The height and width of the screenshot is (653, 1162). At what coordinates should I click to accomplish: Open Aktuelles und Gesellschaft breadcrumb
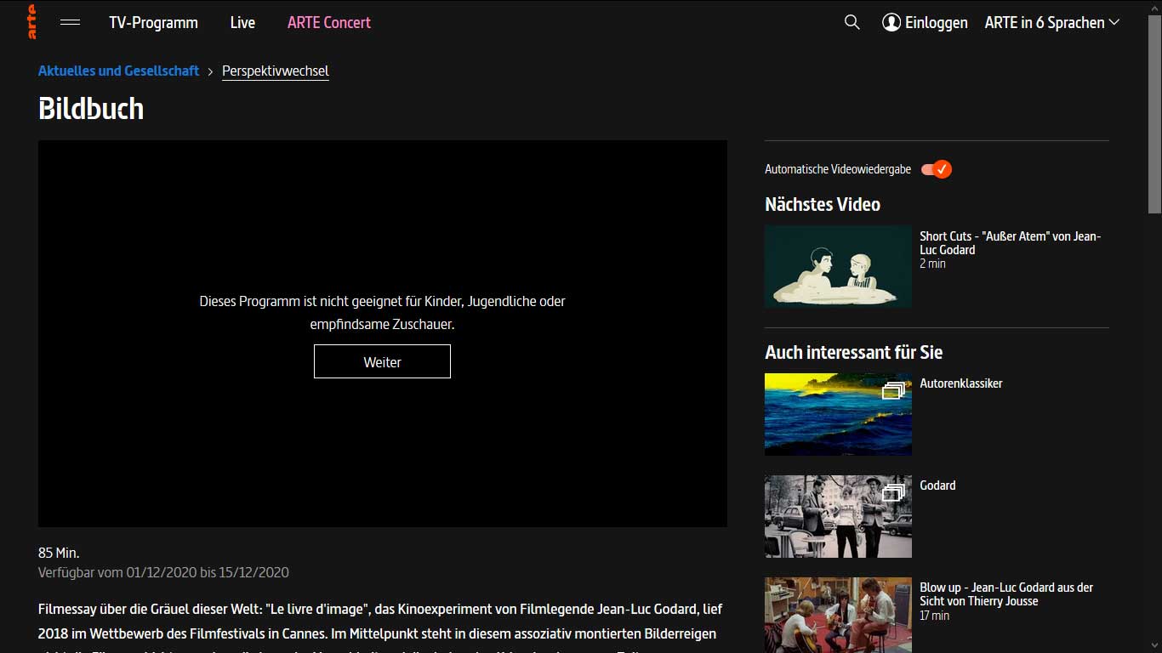point(118,71)
